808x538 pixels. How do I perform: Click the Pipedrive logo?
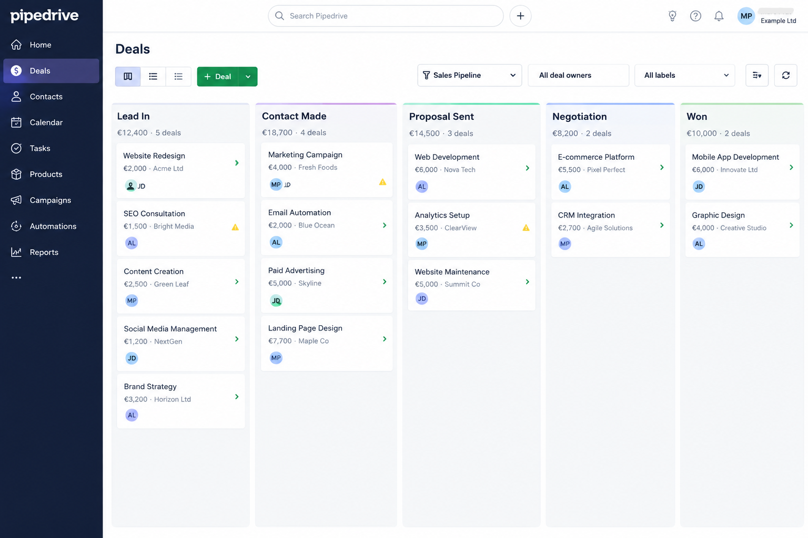pyautogui.click(x=45, y=16)
